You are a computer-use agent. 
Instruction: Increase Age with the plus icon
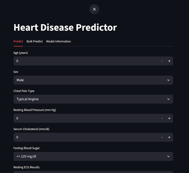coord(169,61)
